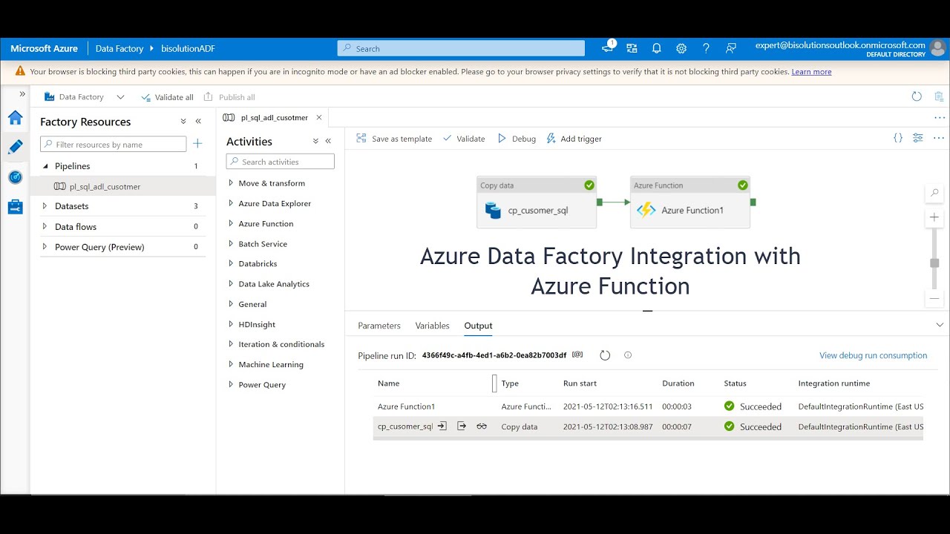
Task: Add new resource with plus icon
Action: 197,144
